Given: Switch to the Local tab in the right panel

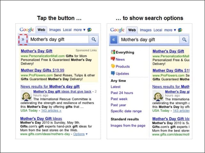Looking at the screenshot, I should click(158, 30).
